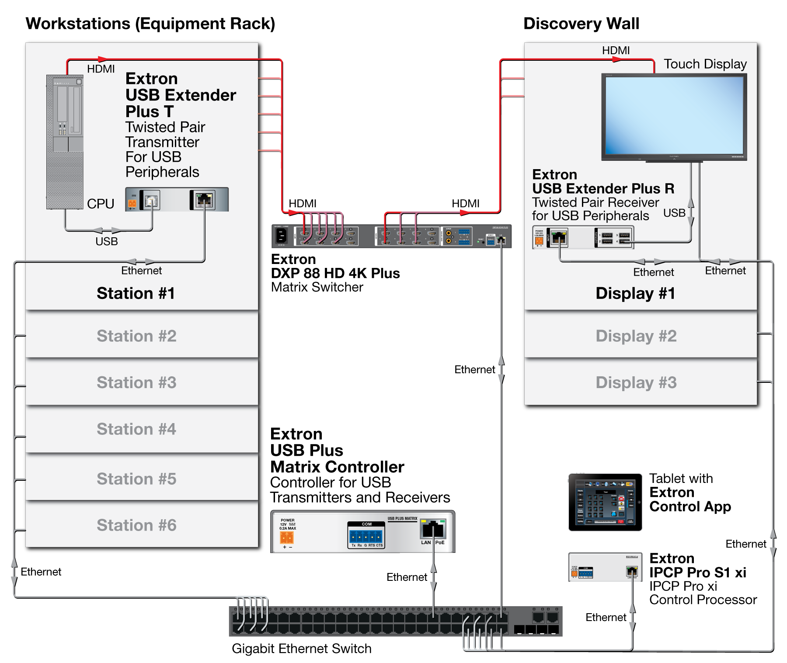The width and height of the screenshot is (787, 663).
Task: Select the 'Station #3' panel
Action: coord(142,382)
